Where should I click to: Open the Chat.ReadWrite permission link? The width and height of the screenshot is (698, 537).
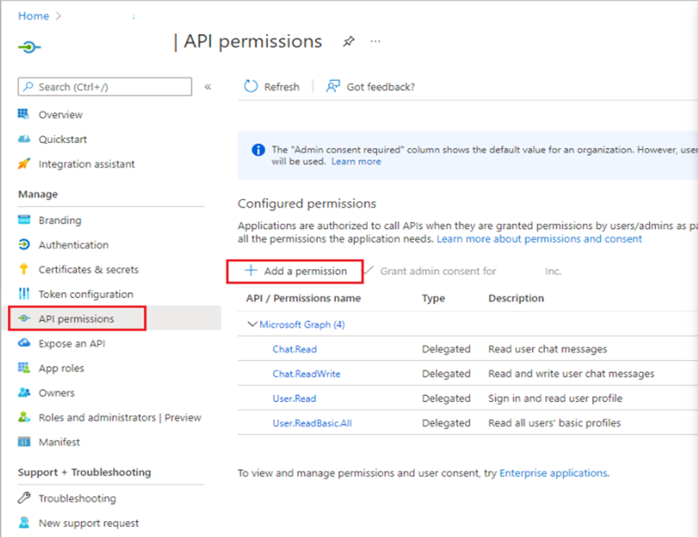click(x=307, y=374)
